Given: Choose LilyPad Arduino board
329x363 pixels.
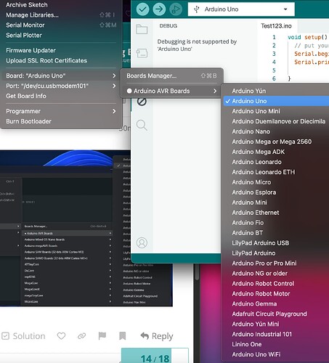Looking at the screenshot, I should click(x=276, y=253).
